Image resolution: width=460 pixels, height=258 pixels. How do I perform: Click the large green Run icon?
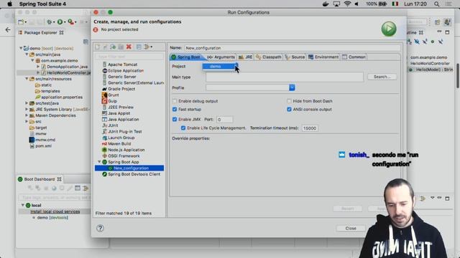point(389,29)
